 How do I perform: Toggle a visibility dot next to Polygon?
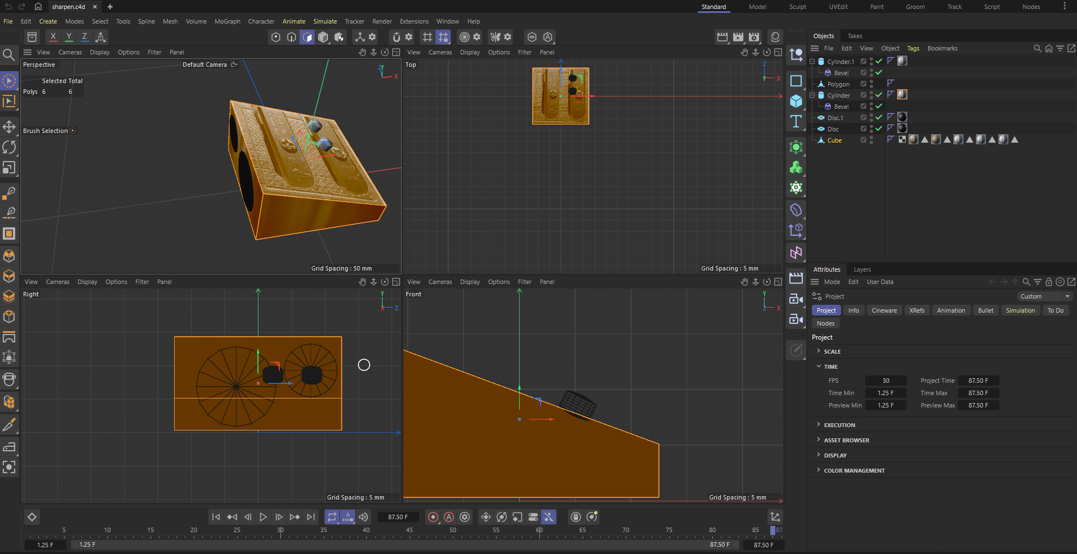coord(871,82)
